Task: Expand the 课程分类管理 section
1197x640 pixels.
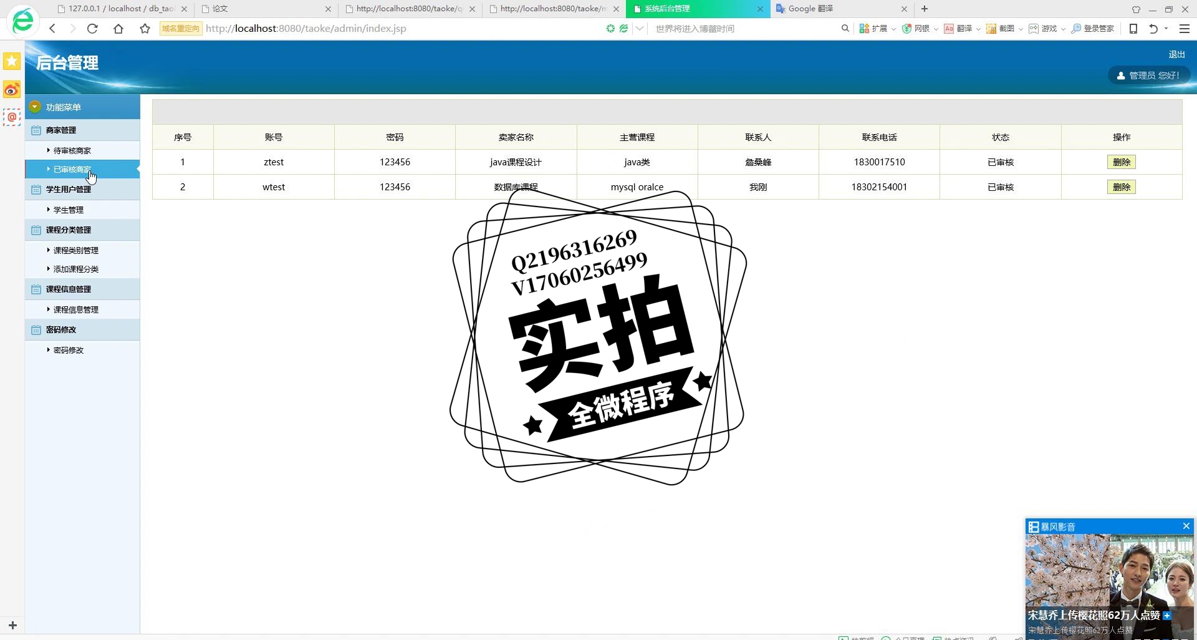Action: [x=82, y=230]
